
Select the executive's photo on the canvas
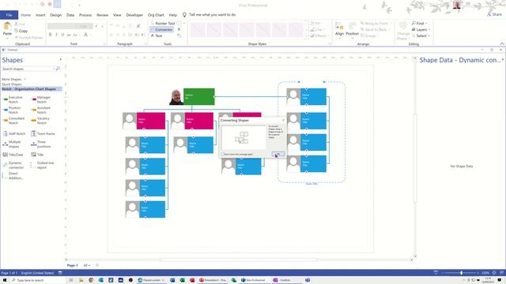point(176,97)
